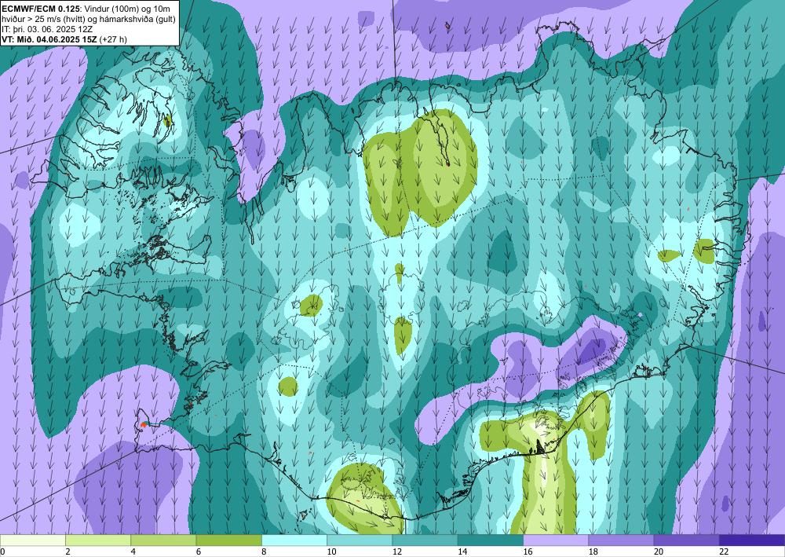Viewport: 785px width, 557px height.
Task: Click the legend value "0"
Action: tap(2, 552)
